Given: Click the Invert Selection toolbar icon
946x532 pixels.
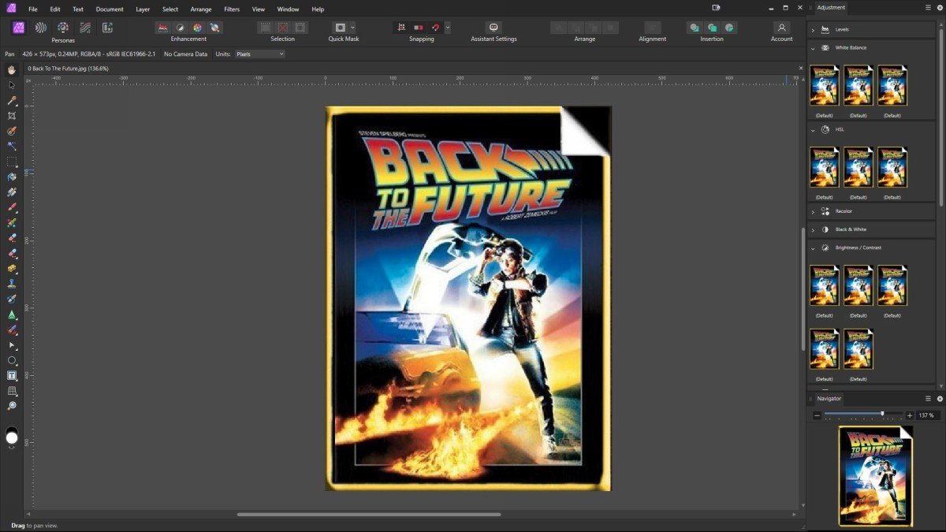Looking at the screenshot, I should pyautogui.click(x=300, y=27).
